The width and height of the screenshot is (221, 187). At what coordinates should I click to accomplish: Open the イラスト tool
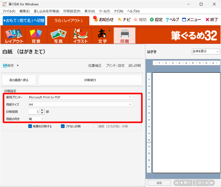click(80, 35)
